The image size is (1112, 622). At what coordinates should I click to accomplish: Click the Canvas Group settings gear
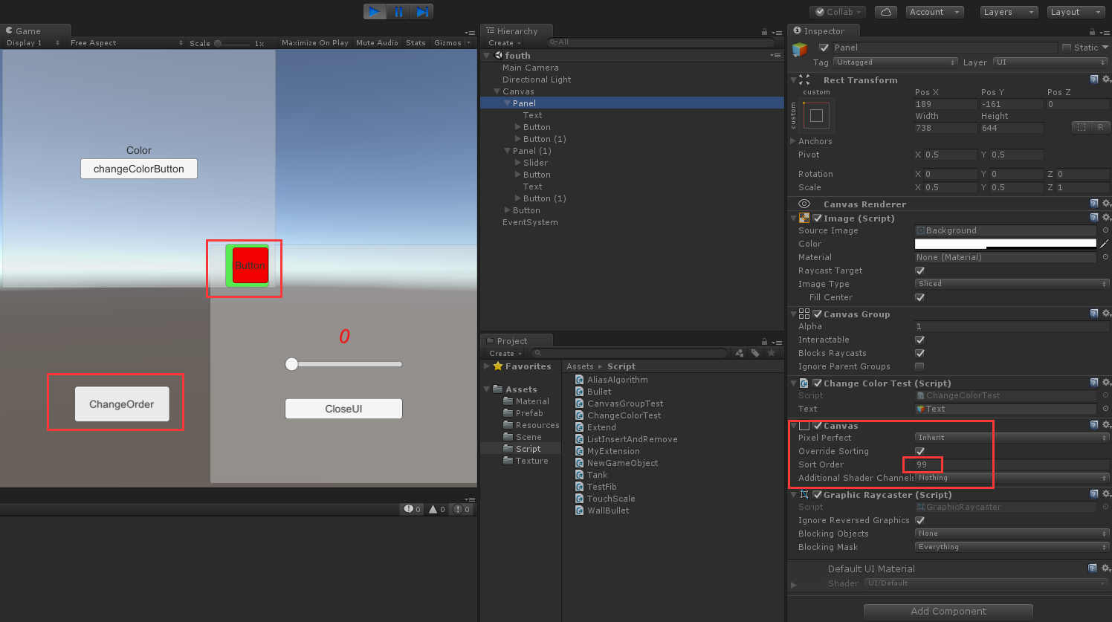pyautogui.click(x=1107, y=313)
